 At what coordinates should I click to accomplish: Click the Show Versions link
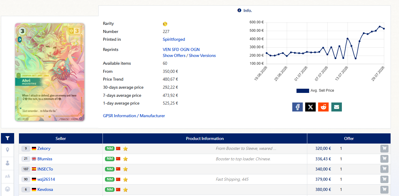pyautogui.click(x=202, y=55)
